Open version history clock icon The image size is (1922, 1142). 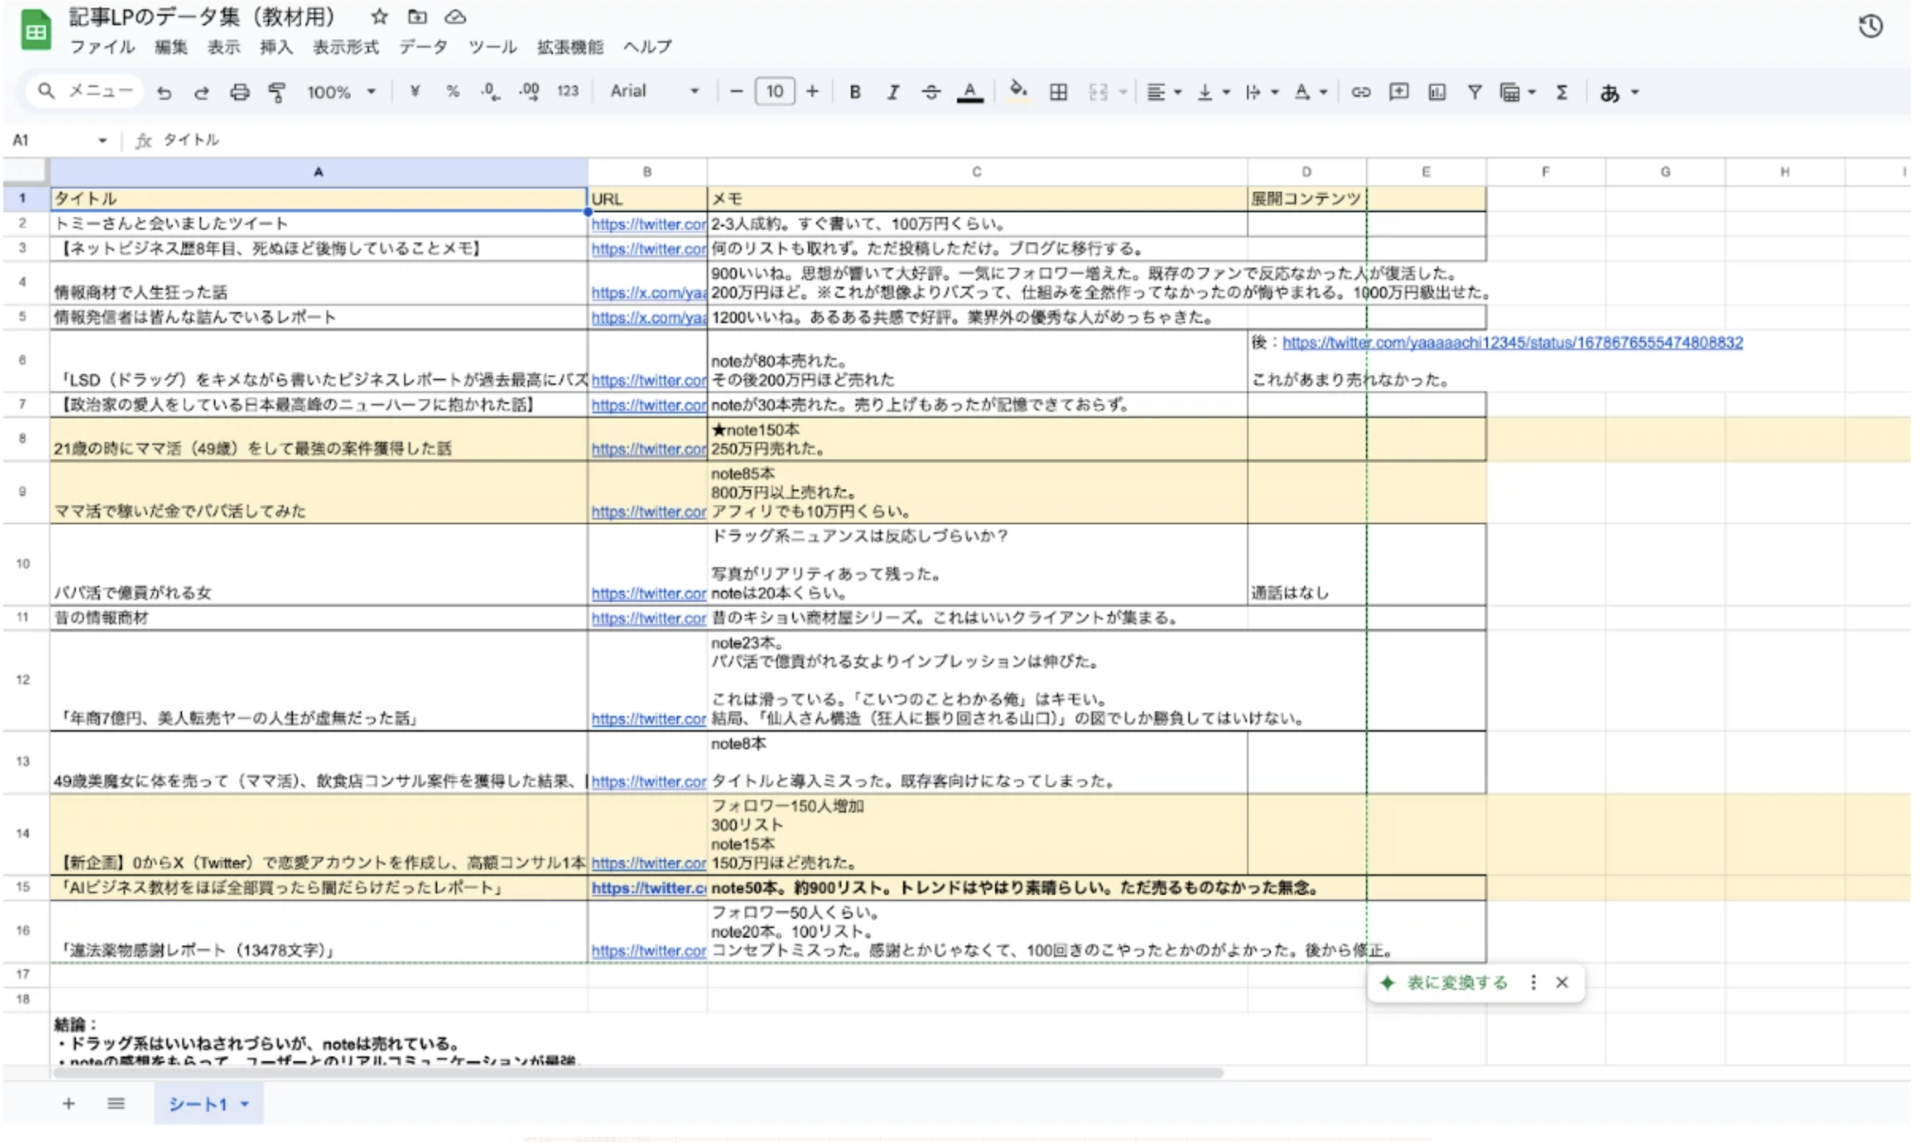click(x=1870, y=27)
